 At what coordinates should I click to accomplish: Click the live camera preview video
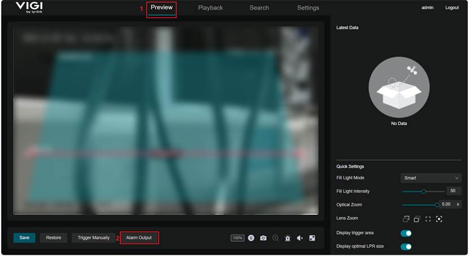click(166, 121)
